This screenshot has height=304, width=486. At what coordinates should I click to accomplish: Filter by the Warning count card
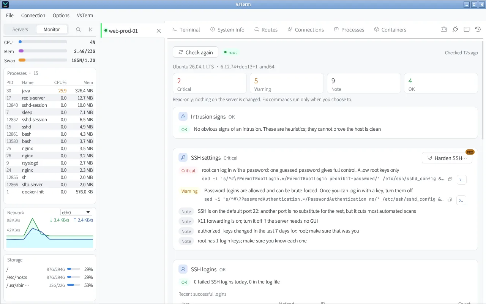pyautogui.click(x=287, y=83)
